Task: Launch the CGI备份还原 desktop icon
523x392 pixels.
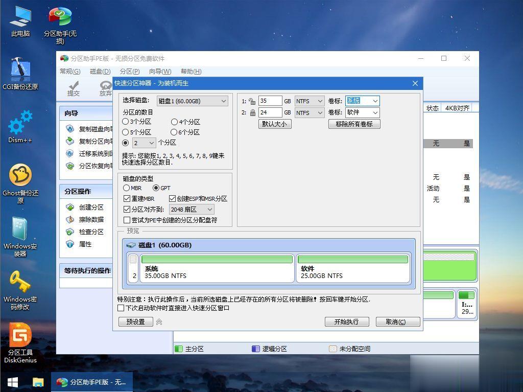Action: coord(20,74)
